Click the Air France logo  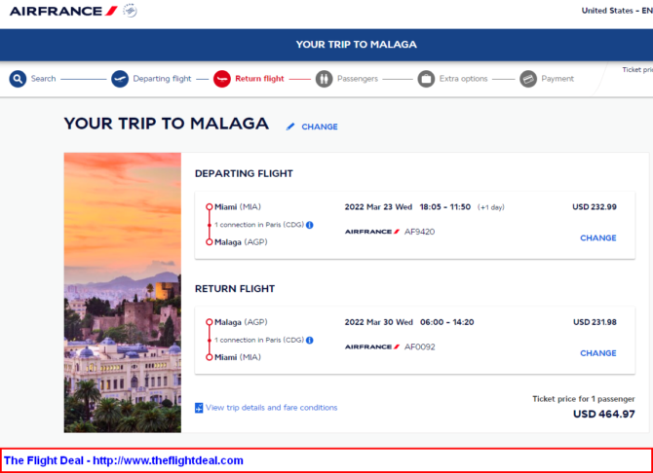pyautogui.click(x=63, y=11)
